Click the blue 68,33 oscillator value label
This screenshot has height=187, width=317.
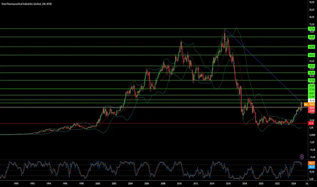point(311,167)
